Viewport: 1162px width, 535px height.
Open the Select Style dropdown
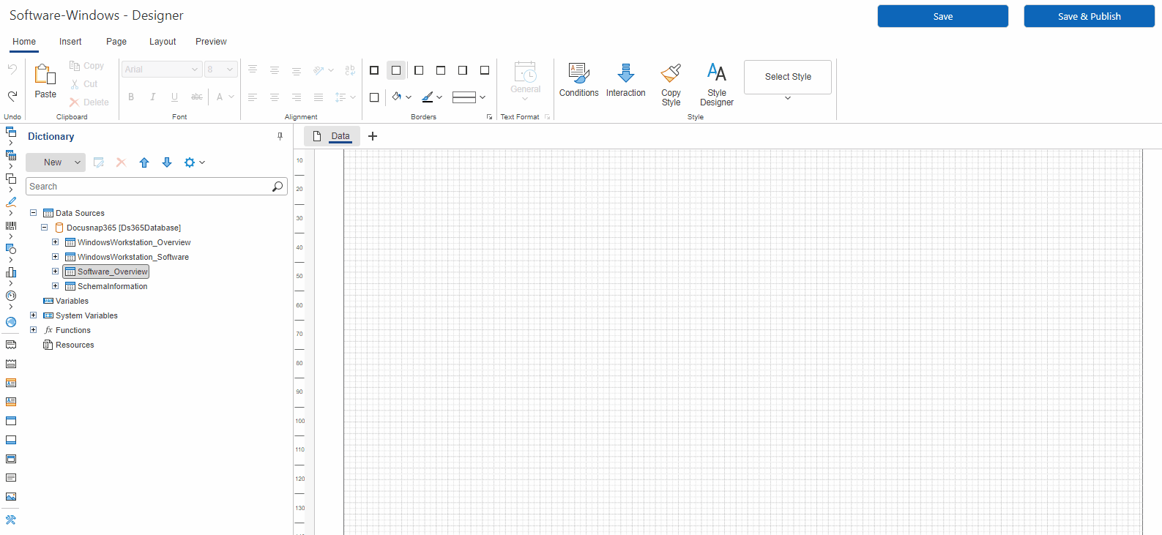click(x=787, y=78)
